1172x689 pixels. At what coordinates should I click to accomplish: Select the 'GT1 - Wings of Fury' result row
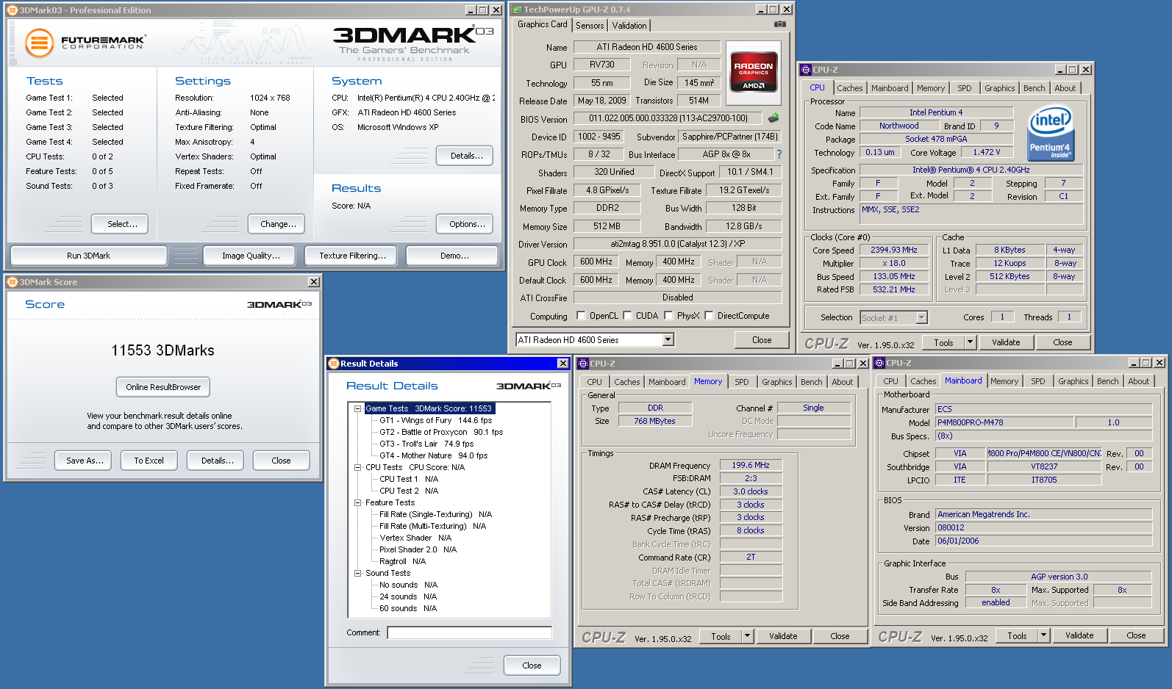pos(435,421)
